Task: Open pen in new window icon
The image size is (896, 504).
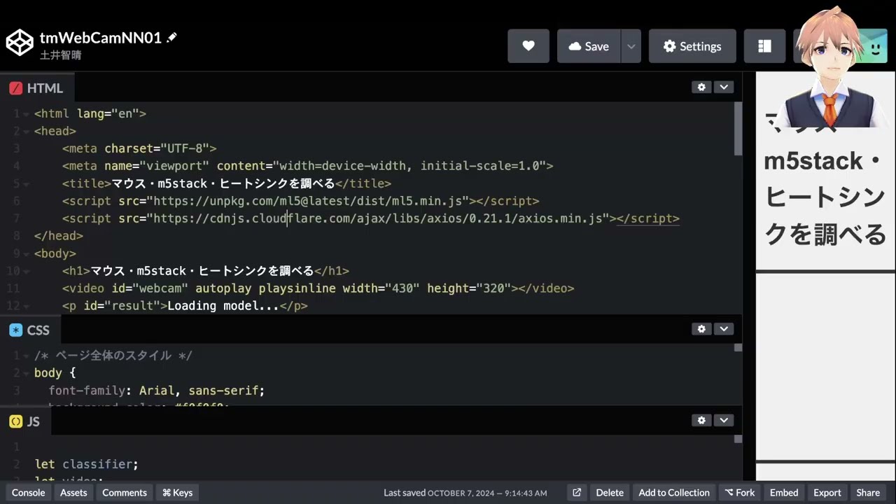Action: click(577, 493)
